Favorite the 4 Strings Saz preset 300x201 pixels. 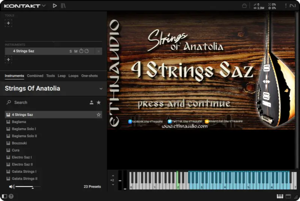click(99, 115)
